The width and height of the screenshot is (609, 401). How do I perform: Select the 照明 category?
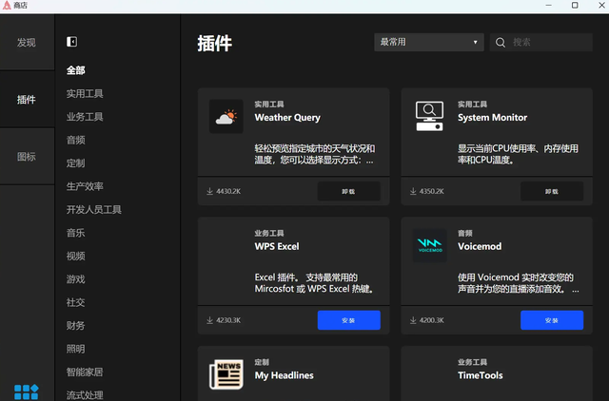(x=76, y=349)
